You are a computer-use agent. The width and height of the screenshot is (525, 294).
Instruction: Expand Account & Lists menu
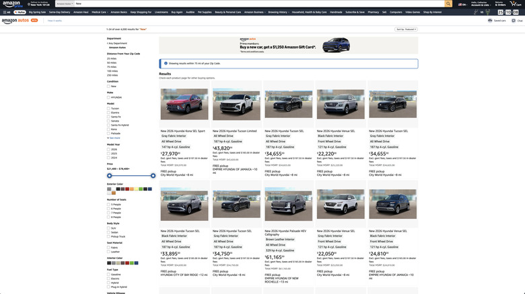pos(480,4)
